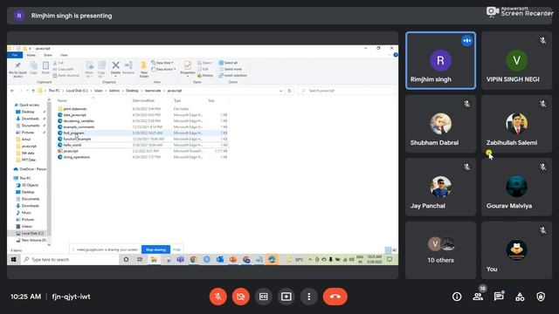This screenshot has height=314, width=559.
Task: Select the hello_world file row
Action: pos(142,145)
